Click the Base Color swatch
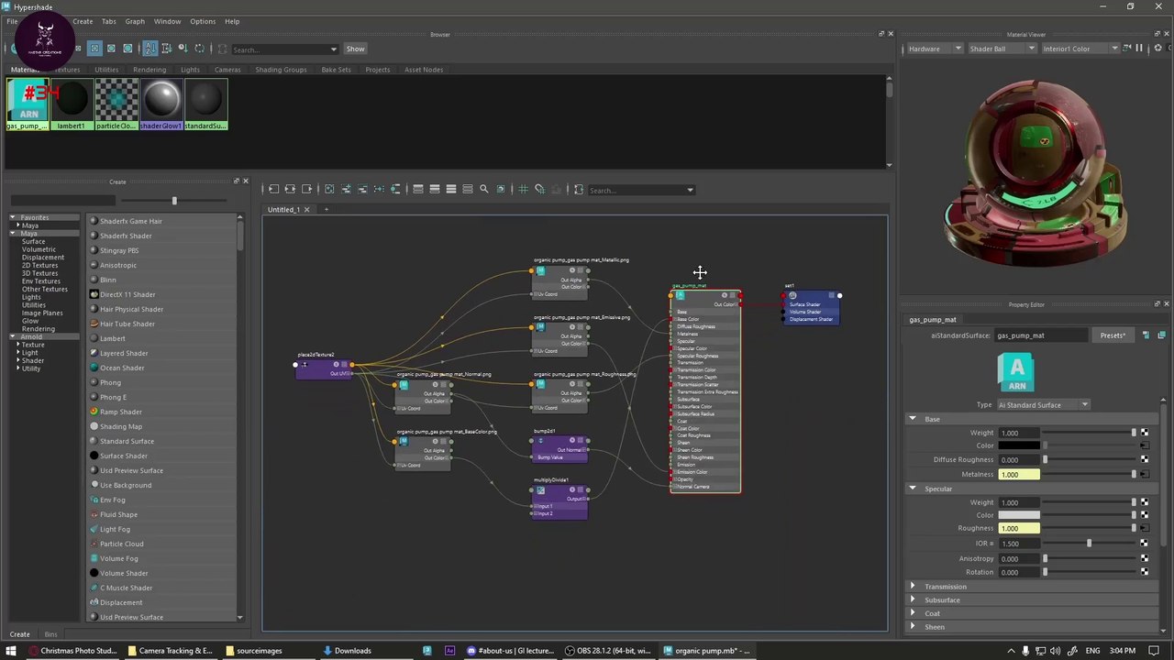The width and height of the screenshot is (1174, 660). [1018, 445]
